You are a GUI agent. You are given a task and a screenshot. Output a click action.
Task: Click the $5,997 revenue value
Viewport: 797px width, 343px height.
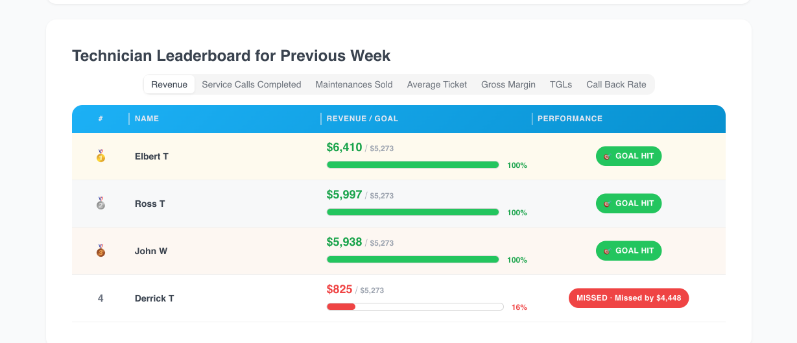point(344,195)
